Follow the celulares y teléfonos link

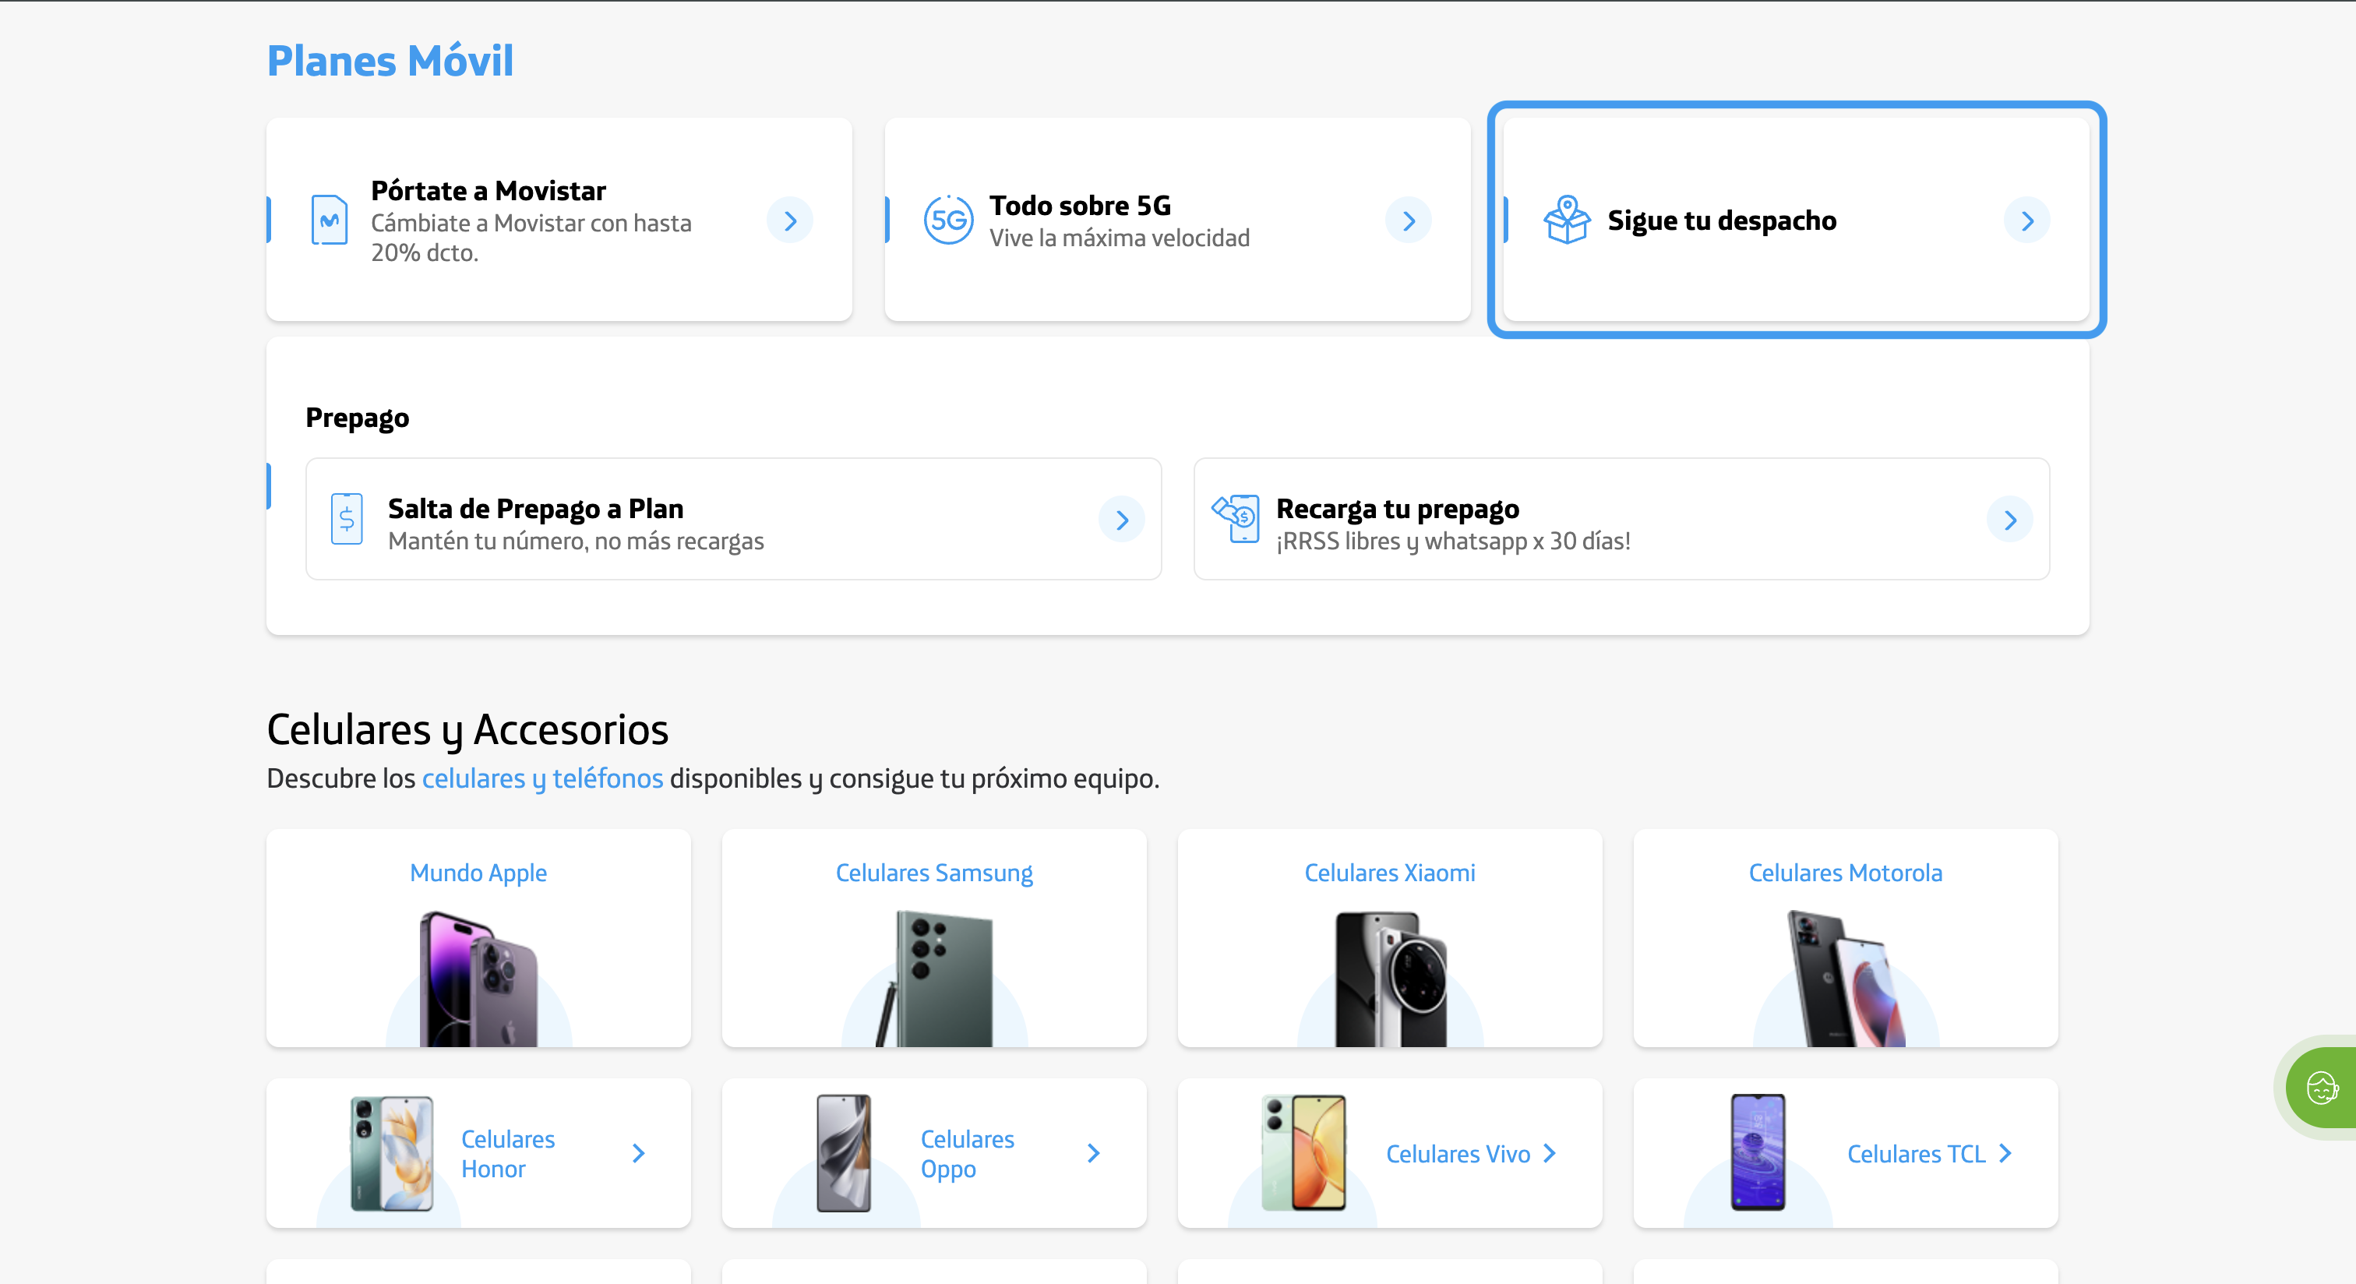pyautogui.click(x=542, y=778)
